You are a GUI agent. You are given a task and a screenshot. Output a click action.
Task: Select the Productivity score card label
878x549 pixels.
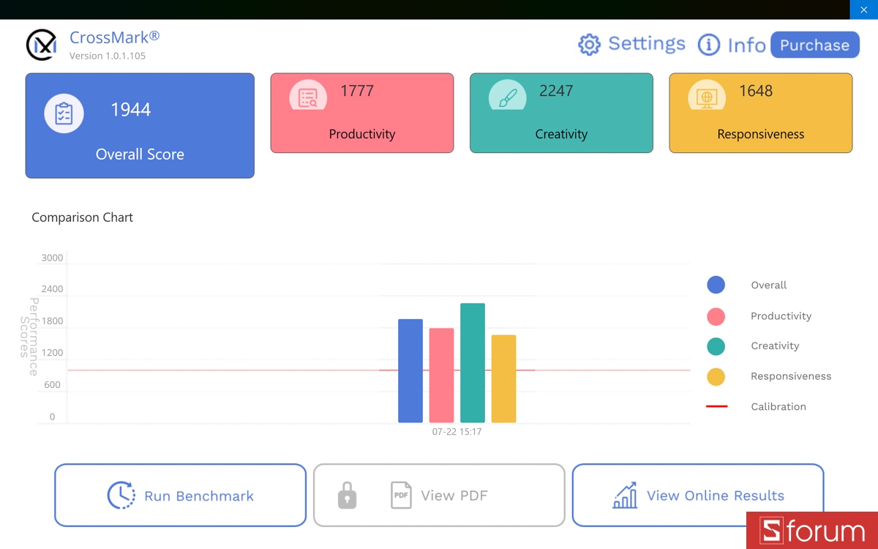click(362, 134)
